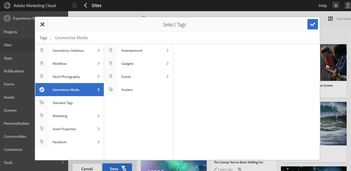Click the Tags breadcrumb root

43,38
